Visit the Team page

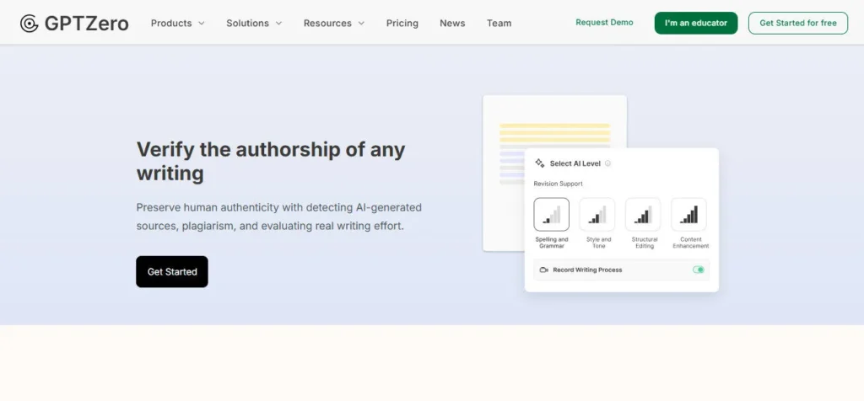tap(499, 23)
